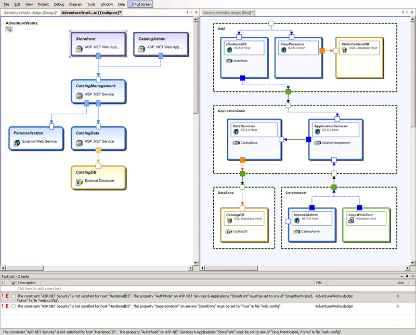Viewport: 416px width, 335px height.
Task: Click right pane scroll down arrow
Action: tap(413, 263)
